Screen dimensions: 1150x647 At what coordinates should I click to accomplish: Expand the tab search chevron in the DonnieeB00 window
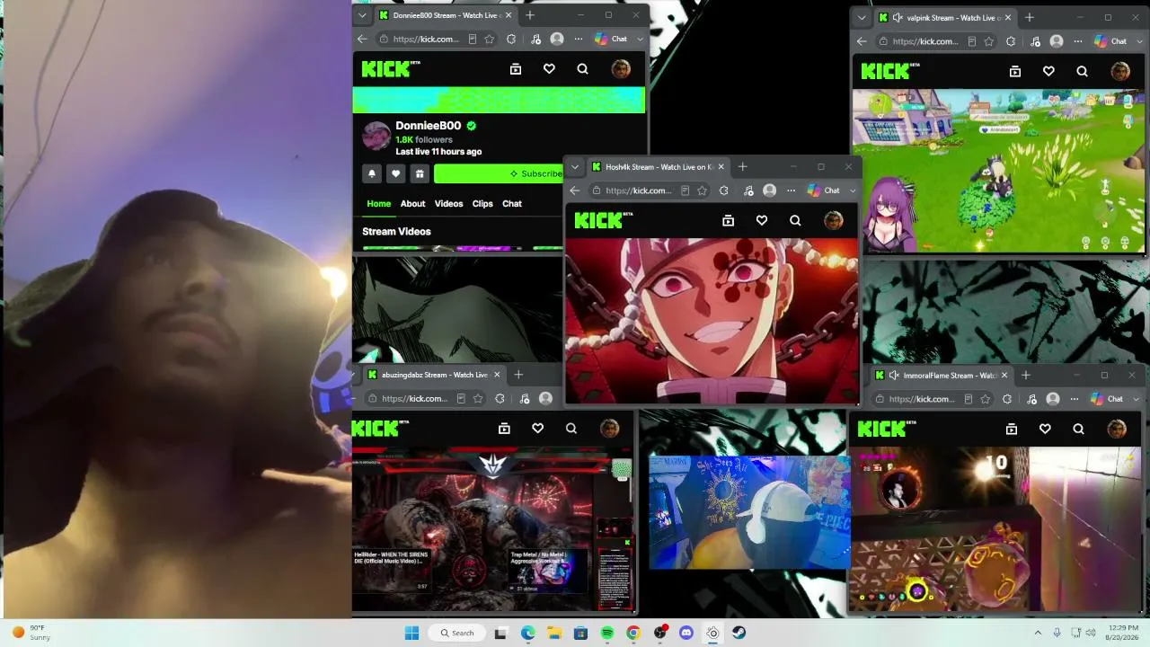point(362,15)
